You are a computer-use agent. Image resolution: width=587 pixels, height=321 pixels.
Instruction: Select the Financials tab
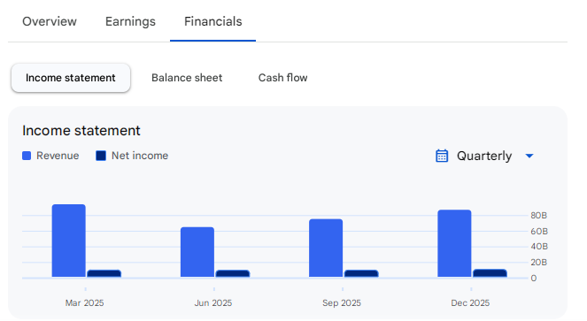(213, 21)
